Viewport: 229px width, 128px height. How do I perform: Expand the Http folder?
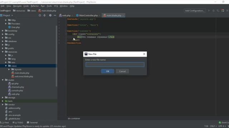click(6, 20)
